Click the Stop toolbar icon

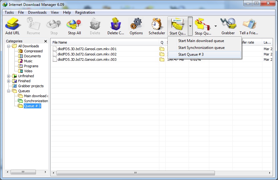[54, 24]
